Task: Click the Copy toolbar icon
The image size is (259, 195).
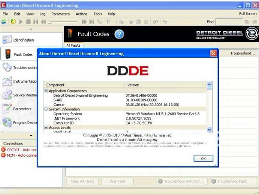Action: pos(138,22)
